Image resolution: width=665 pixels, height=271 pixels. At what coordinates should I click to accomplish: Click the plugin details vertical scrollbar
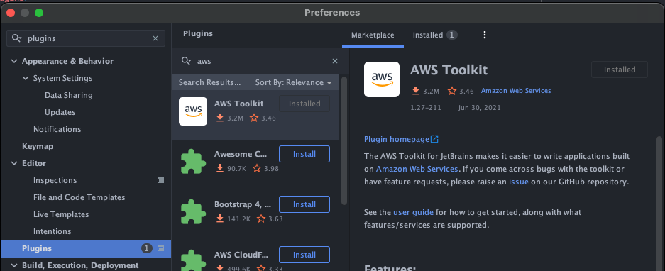point(659,204)
